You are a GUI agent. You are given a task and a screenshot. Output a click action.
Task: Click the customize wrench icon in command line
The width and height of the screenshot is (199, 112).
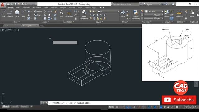coord(46,103)
